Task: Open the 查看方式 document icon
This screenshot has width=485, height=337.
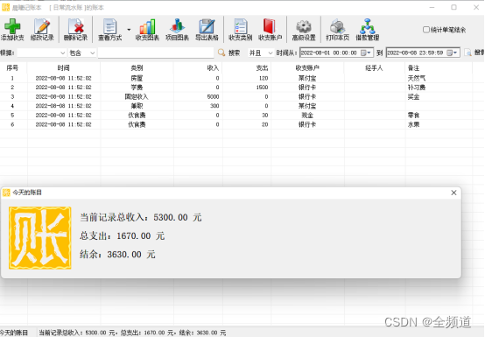Action: coord(109,26)
